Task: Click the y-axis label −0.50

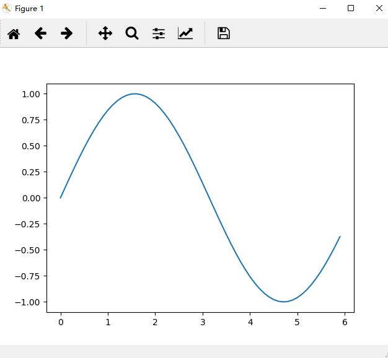Action: [27, 250]
